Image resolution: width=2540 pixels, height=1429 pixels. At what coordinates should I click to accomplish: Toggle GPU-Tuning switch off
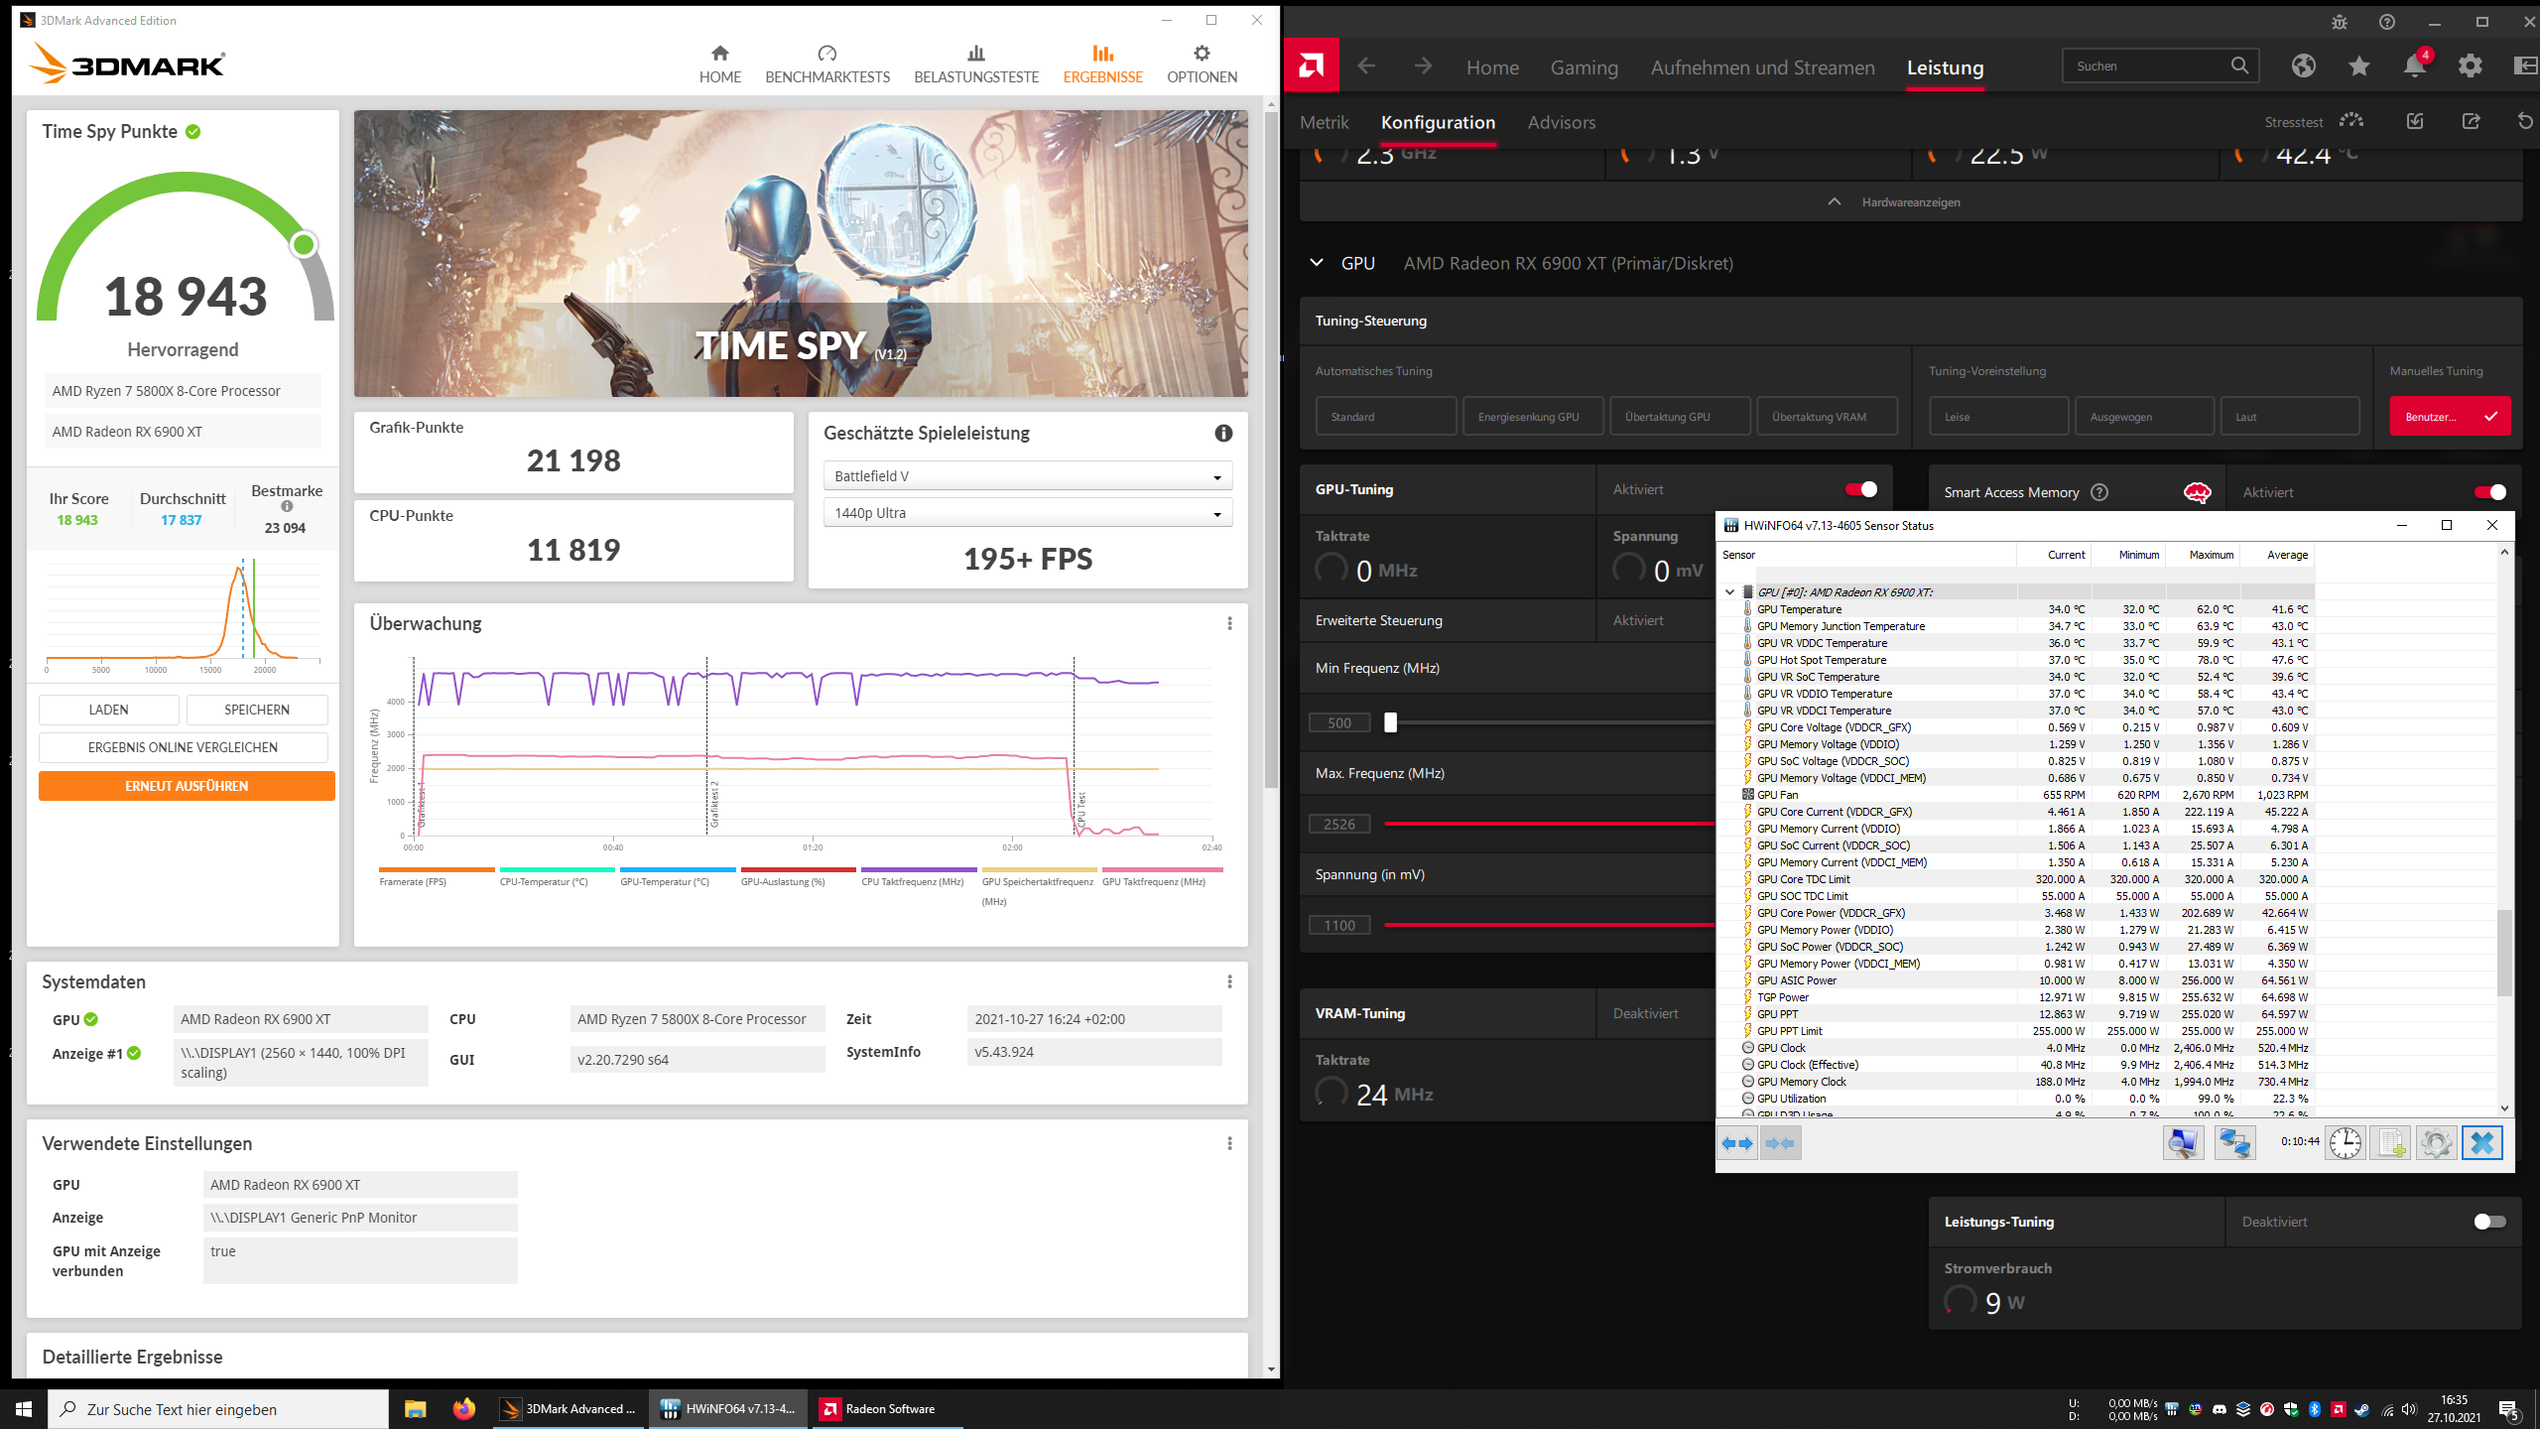click(1861, 489)
